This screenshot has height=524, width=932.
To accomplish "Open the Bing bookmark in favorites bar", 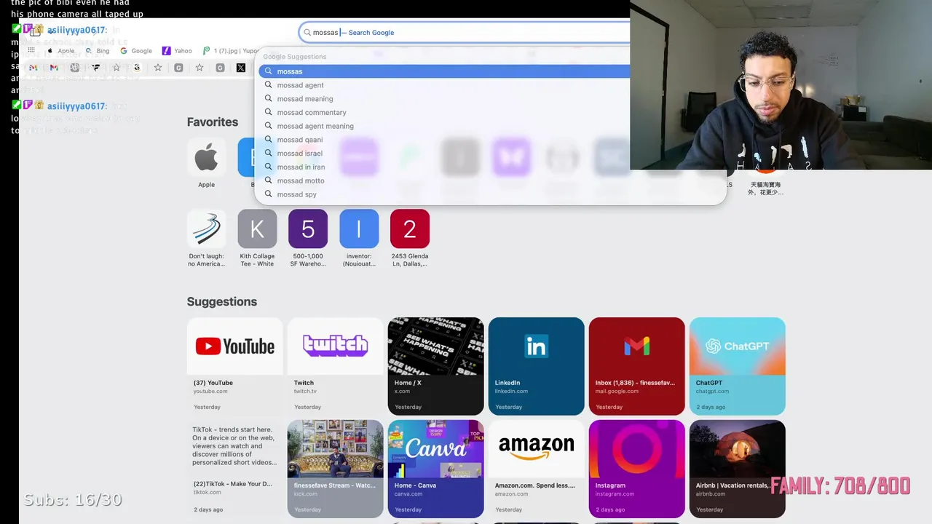I will 98,51.
